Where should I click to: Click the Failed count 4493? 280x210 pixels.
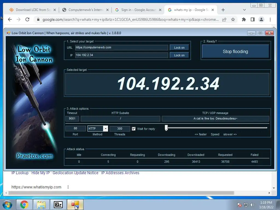tap(255, 162)
